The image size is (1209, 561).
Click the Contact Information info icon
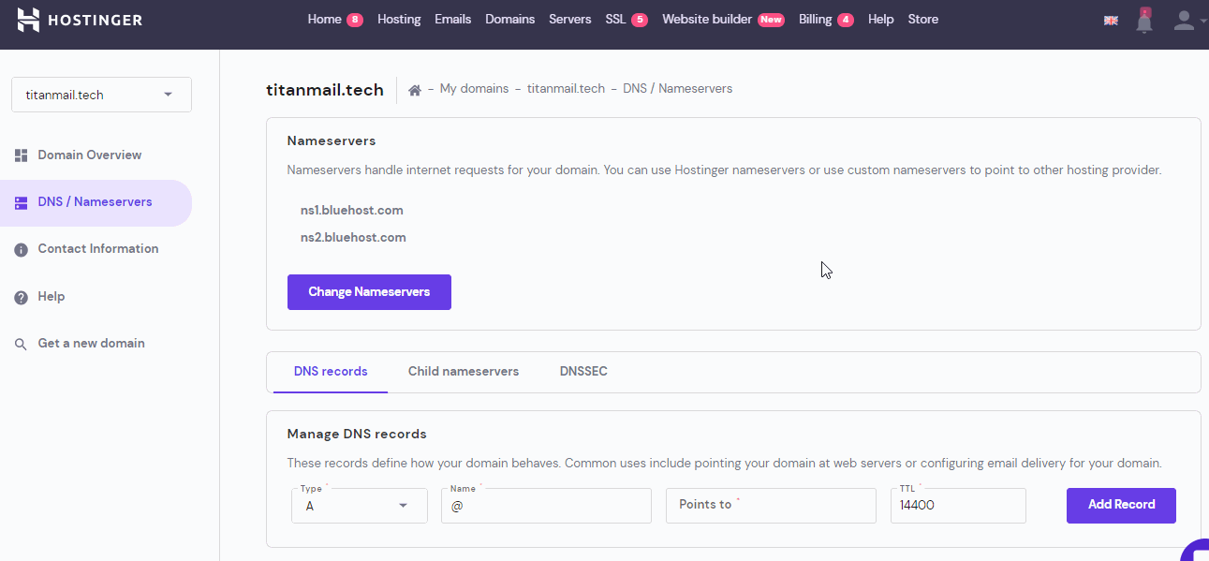point(21,249)
